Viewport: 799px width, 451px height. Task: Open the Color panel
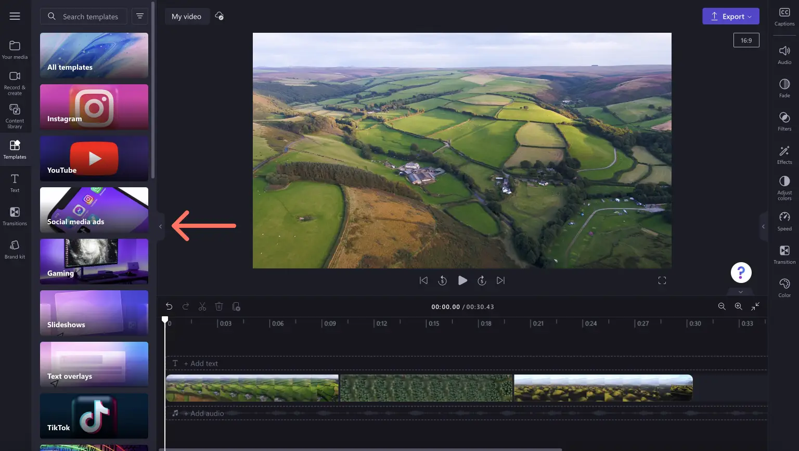click(784, 288)
